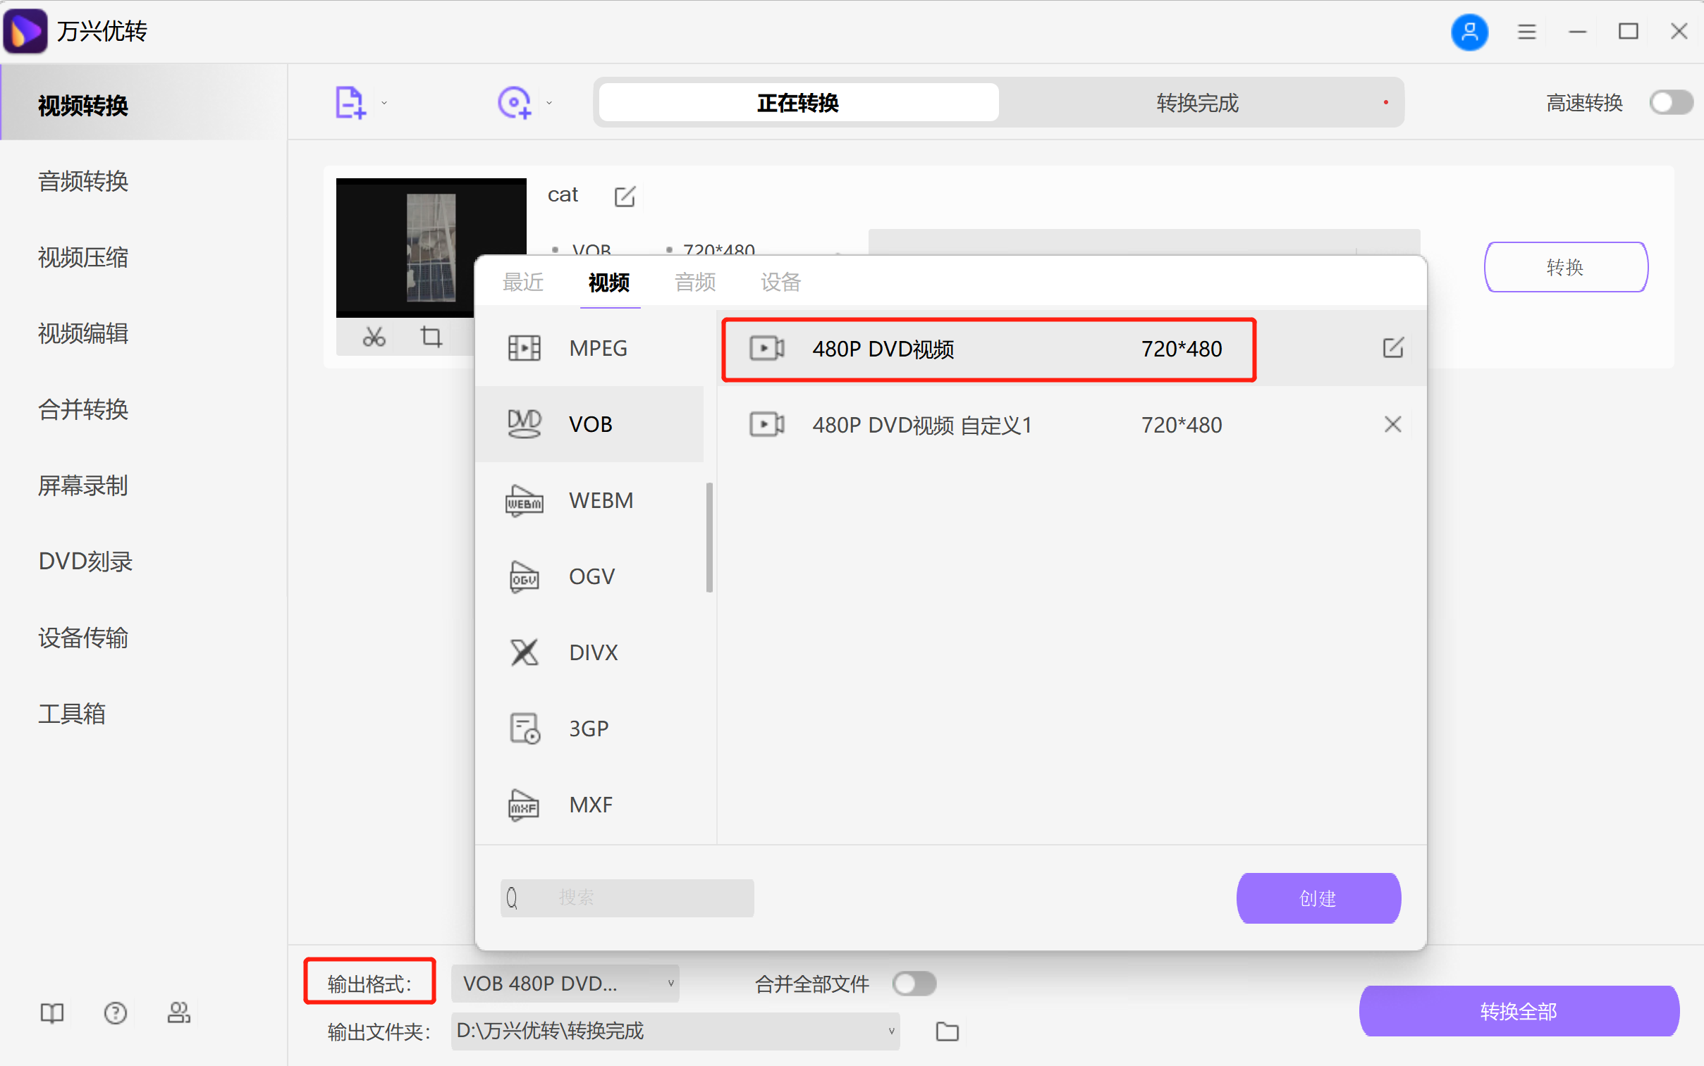
Task: Expand the 输出文件夹 path dropdown
Action: coord(675,1031)
